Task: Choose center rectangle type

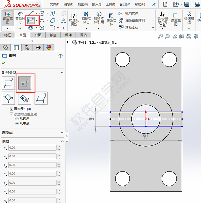Action: tap(24, 83)
